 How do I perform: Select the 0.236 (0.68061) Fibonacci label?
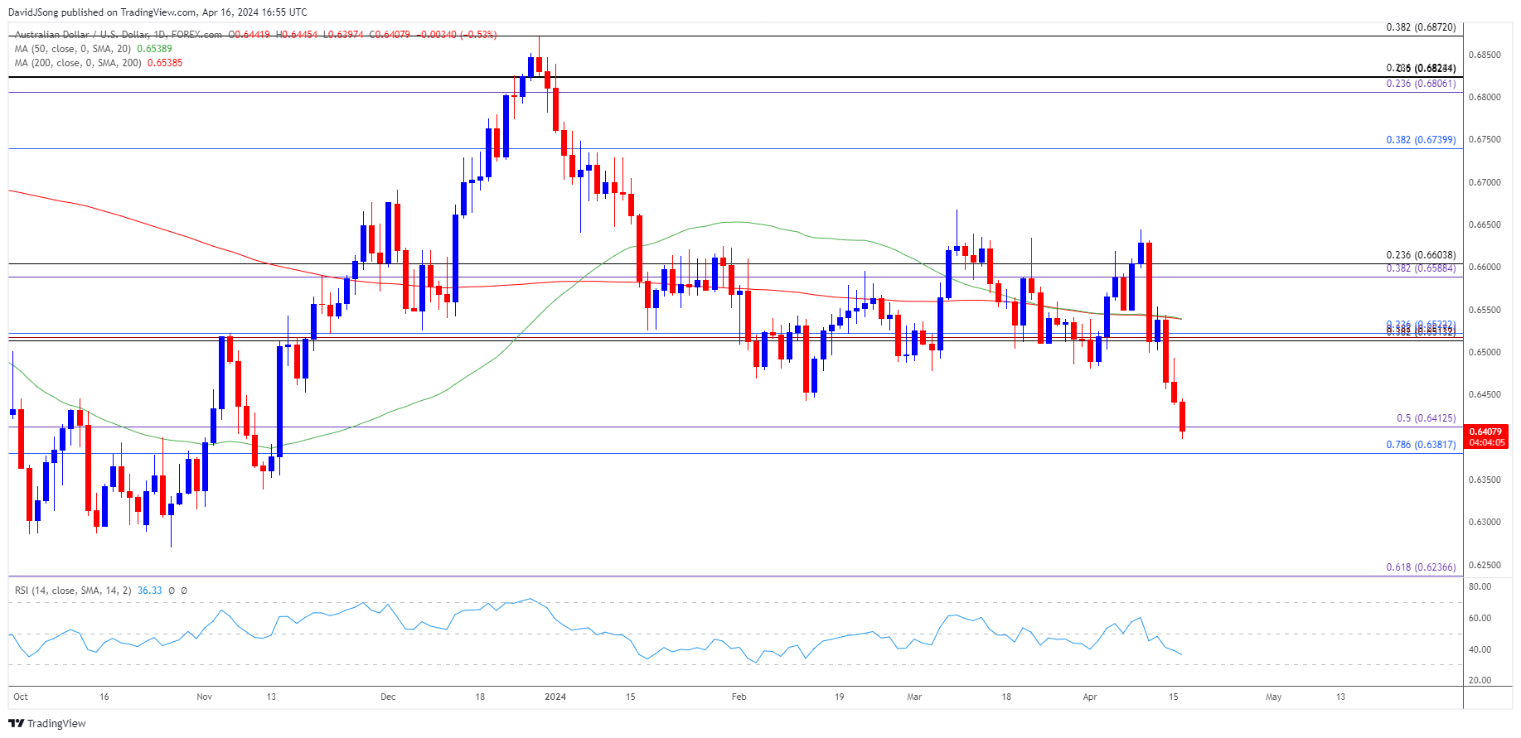[1421, 84]
